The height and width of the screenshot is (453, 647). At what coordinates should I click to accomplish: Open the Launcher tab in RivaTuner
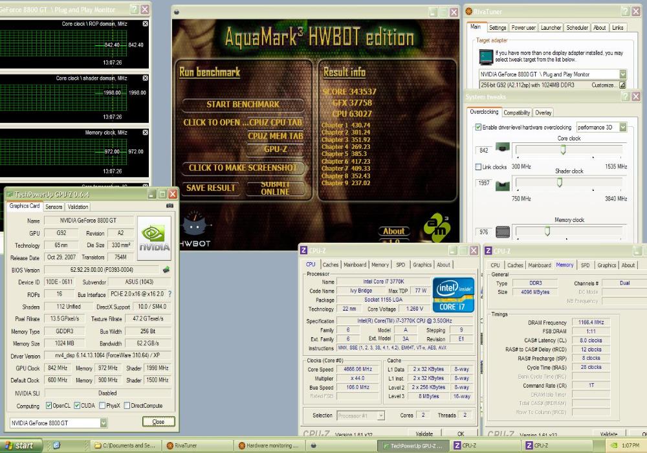click(551, 28)
